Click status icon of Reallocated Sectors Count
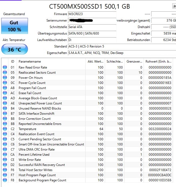 [5, 72]
